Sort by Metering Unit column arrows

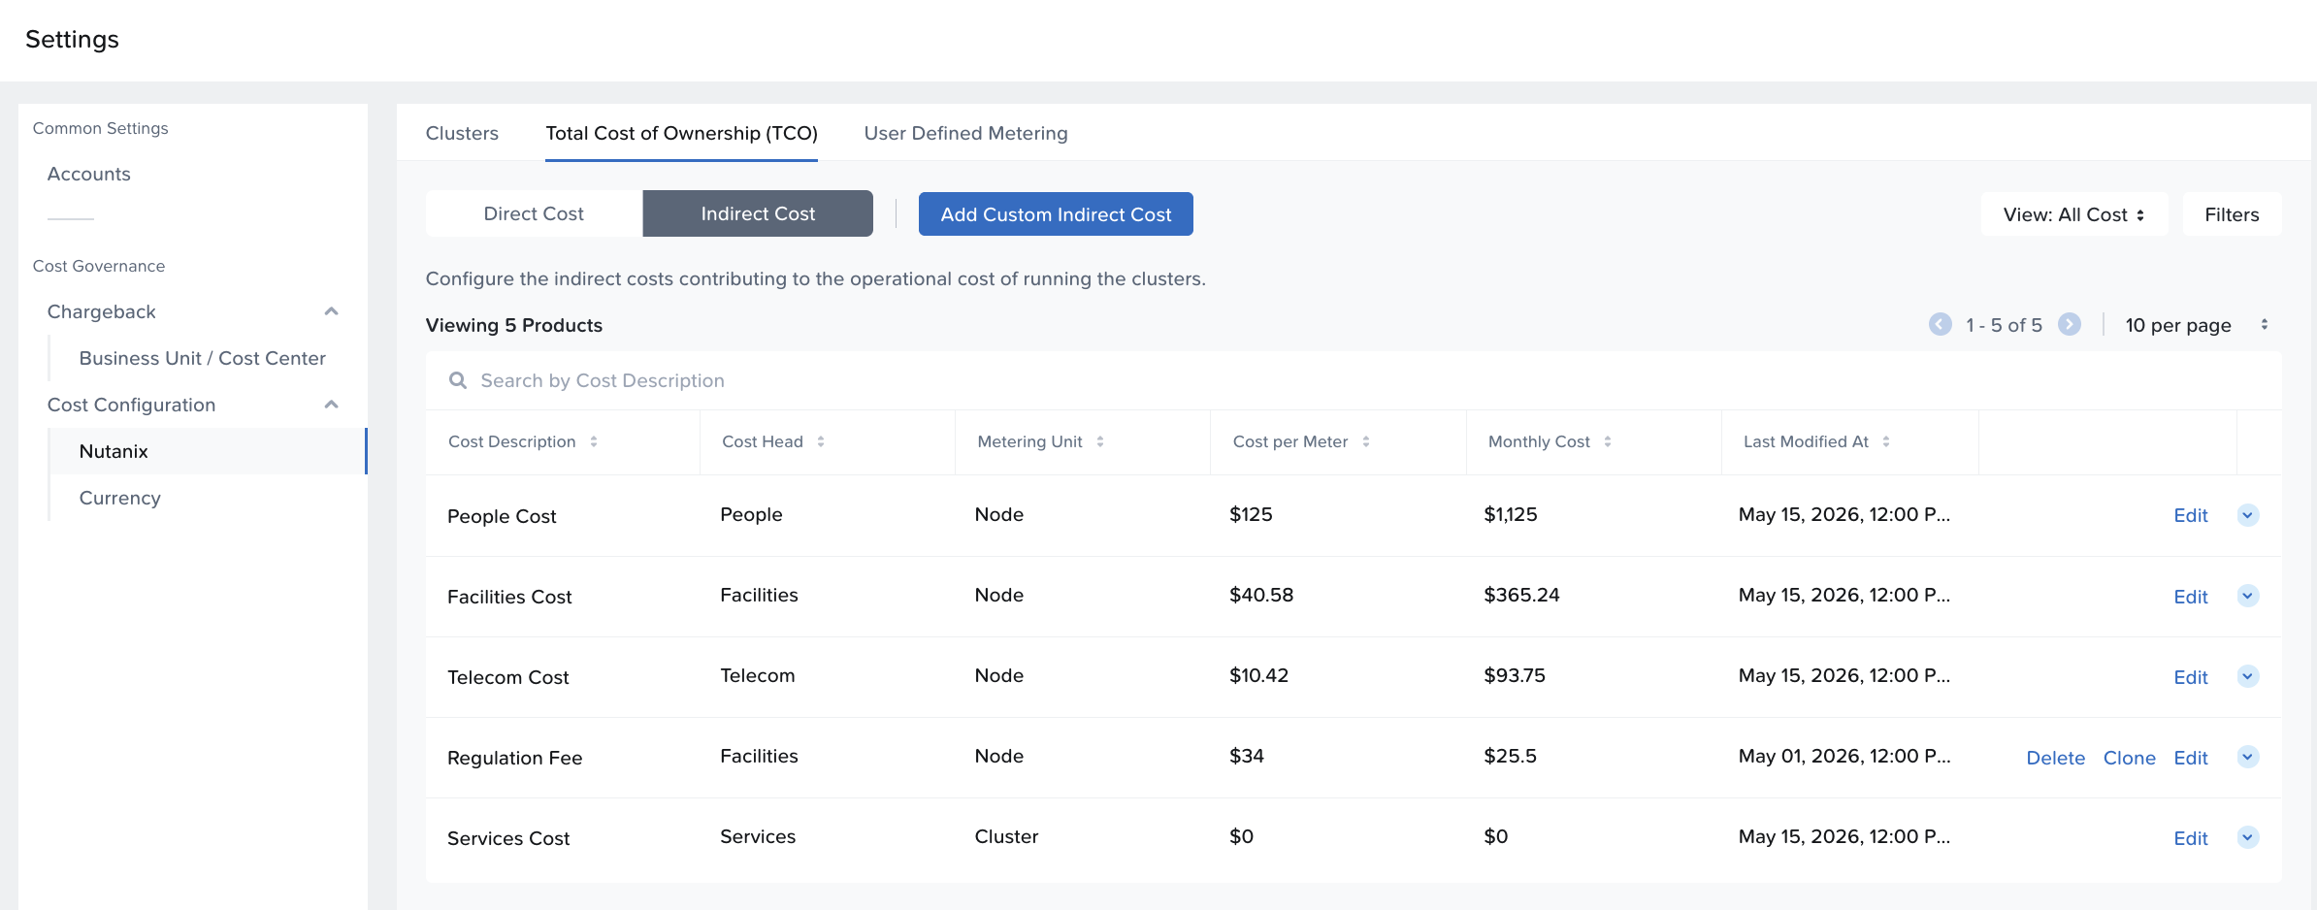pos(1100,441)
